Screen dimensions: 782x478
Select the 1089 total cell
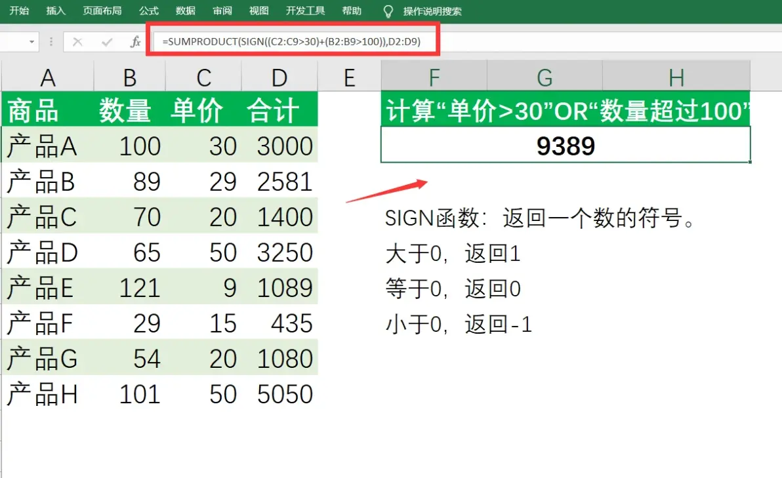coord(279,287)
